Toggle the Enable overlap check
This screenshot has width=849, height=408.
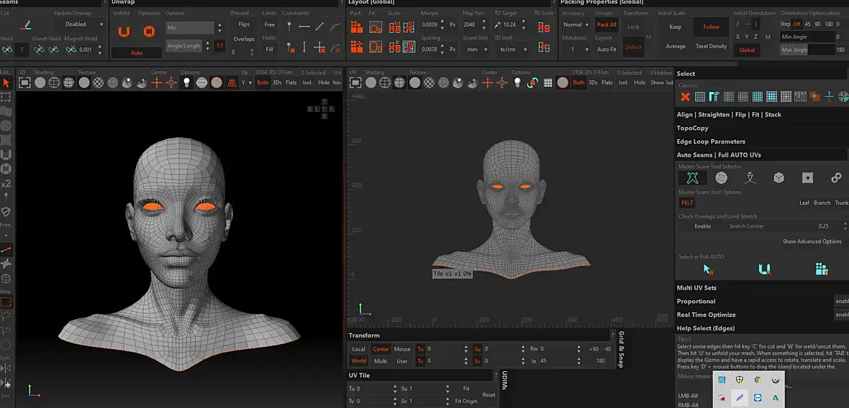point(702,226)
